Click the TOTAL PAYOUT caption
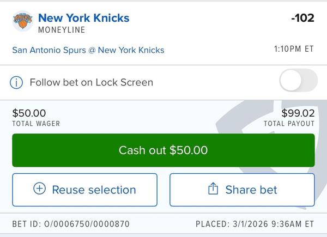The image size is (327, 237). pos(289,124)
